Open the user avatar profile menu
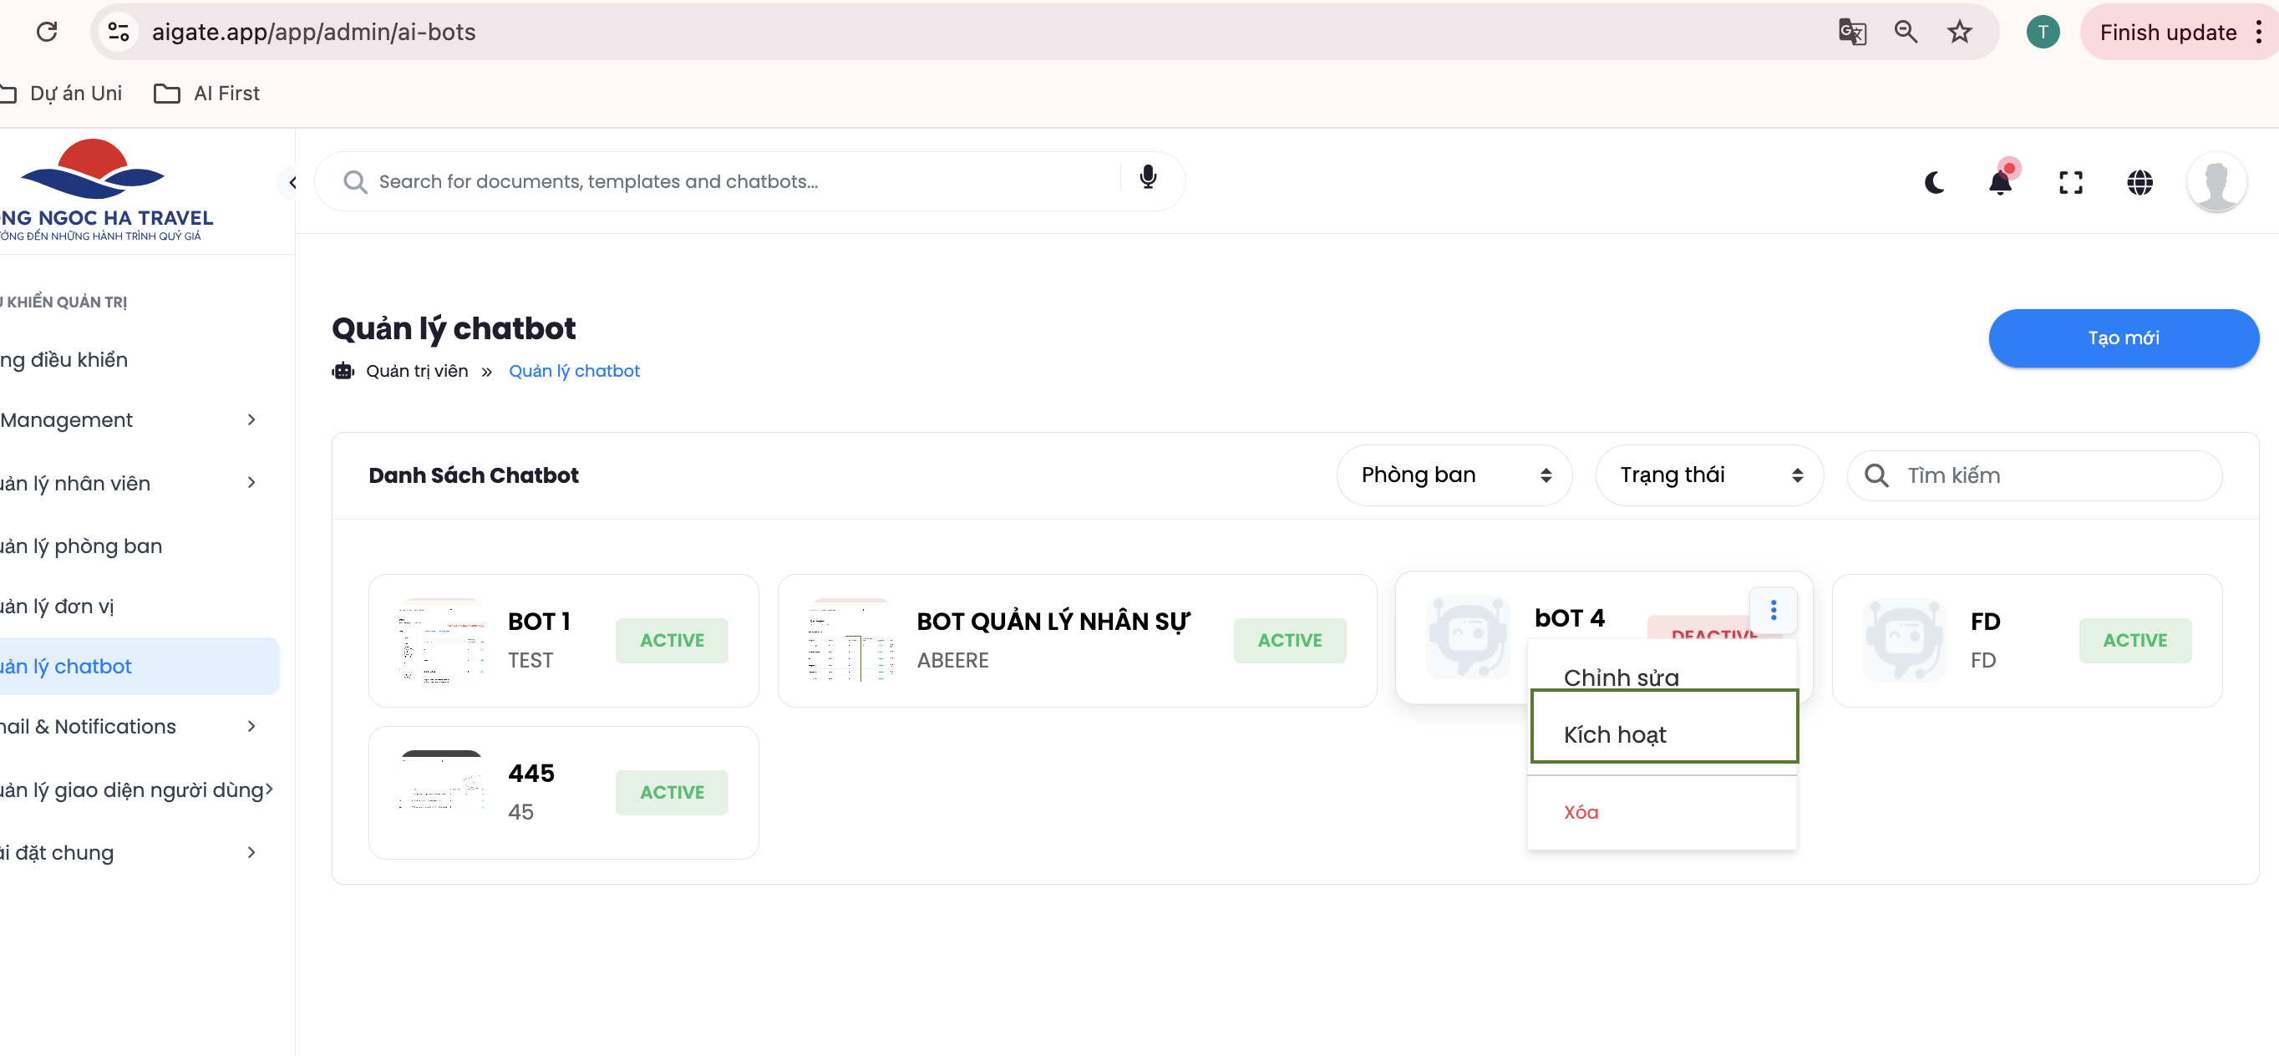Viewport: 2279px width, 1056px height. 2216,182
